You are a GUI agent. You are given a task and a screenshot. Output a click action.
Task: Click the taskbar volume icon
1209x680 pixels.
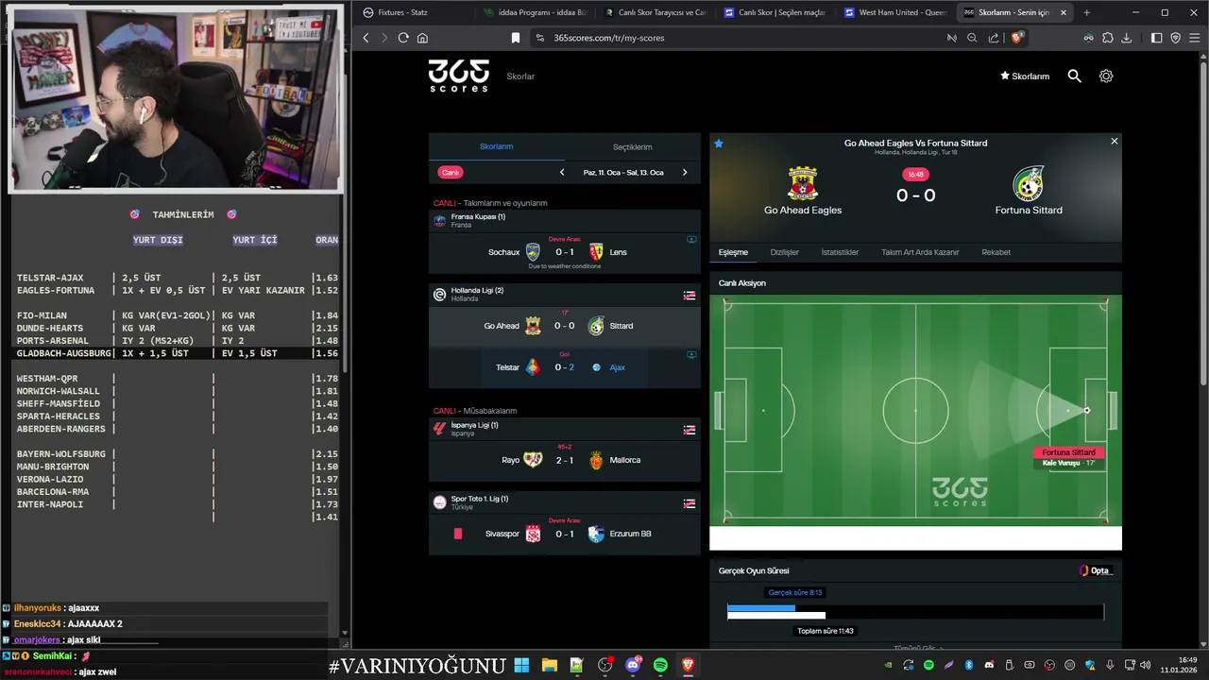(1145, 665)
